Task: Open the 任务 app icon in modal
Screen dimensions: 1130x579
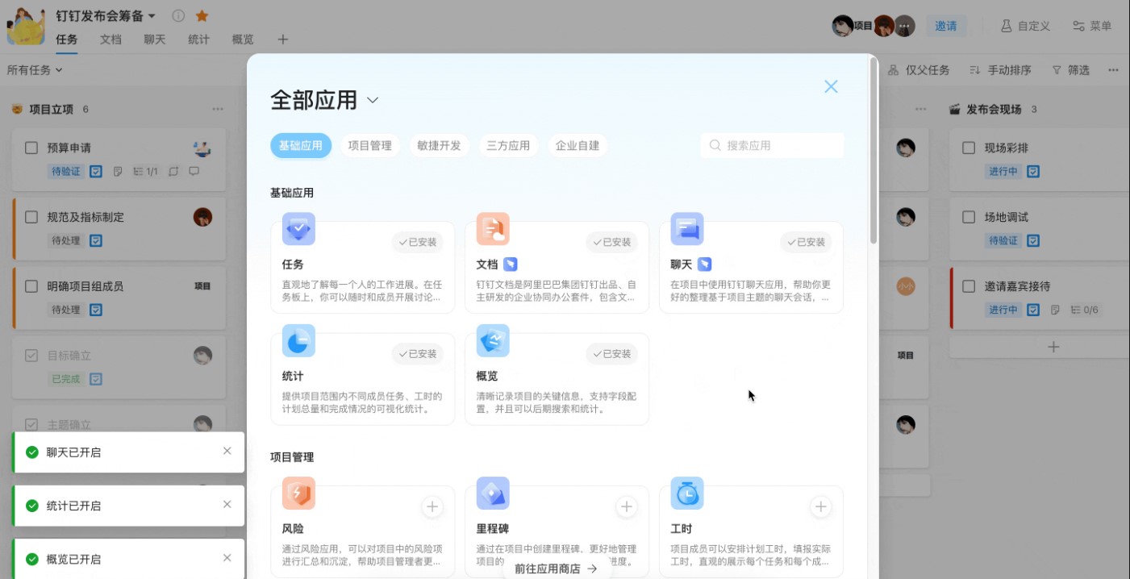Action: [x=298, y=229]
